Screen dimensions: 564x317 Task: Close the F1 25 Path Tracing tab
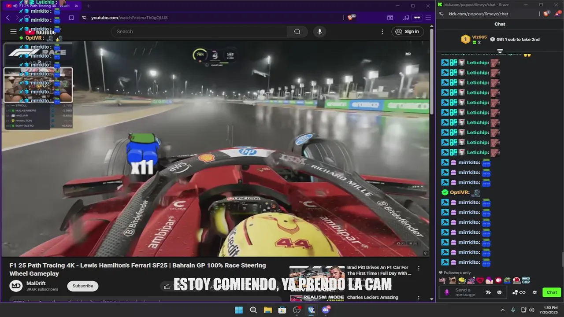(x=76, y=6)
